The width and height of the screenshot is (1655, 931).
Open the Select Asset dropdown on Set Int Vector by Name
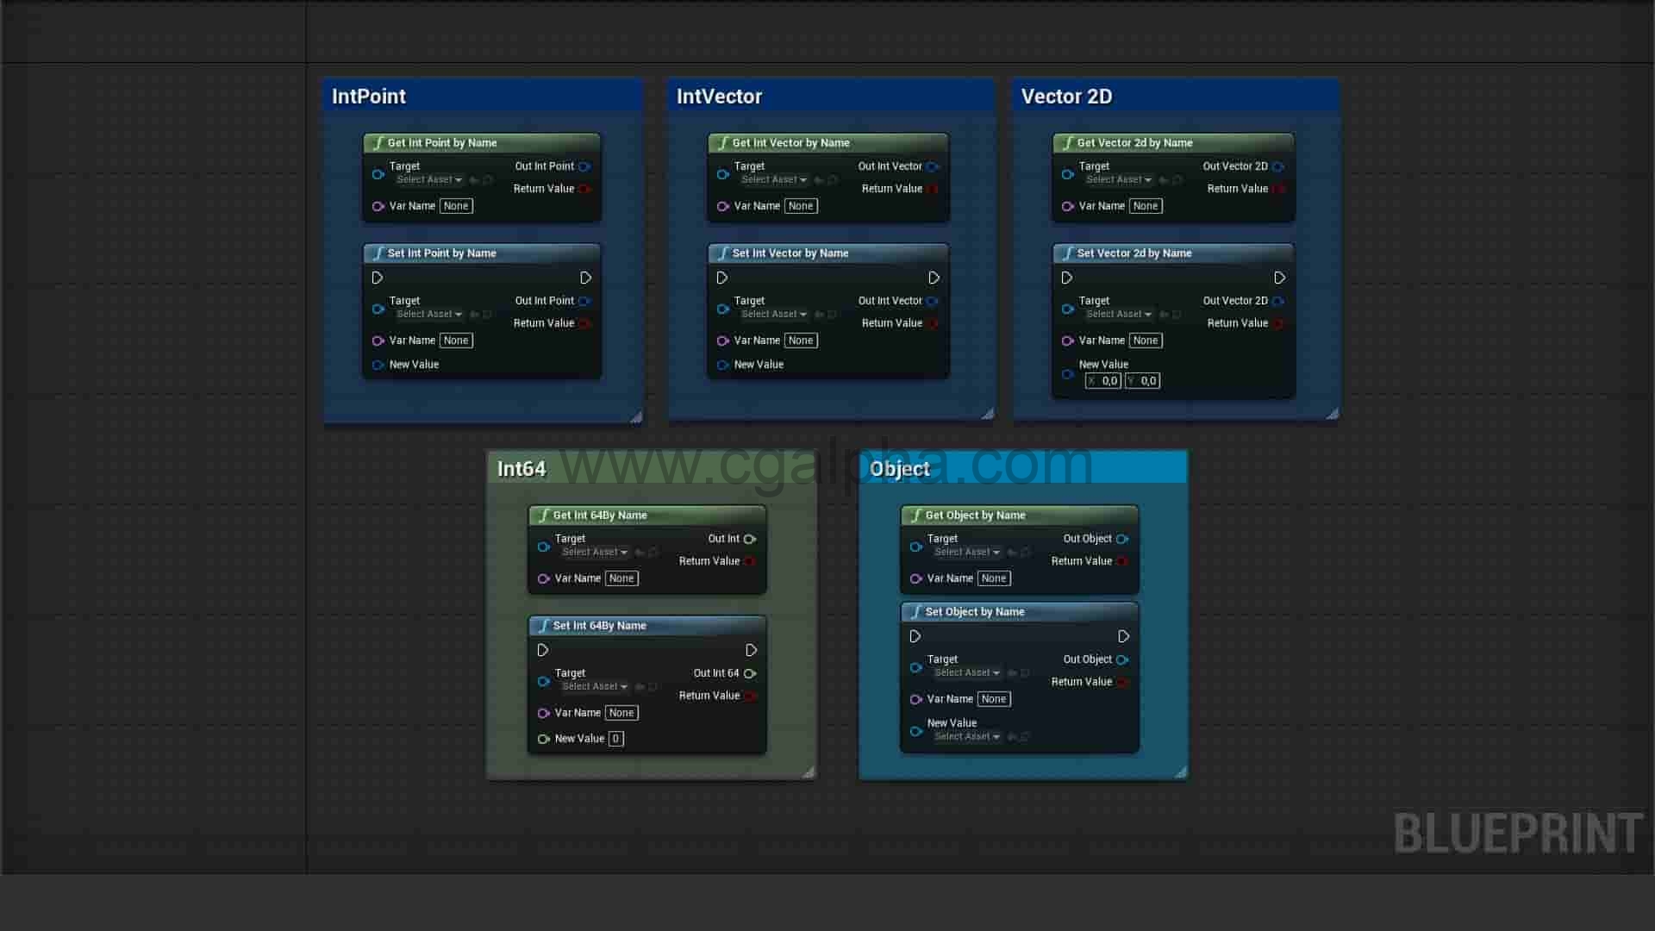pyautogui.click(x=772, y=314)
